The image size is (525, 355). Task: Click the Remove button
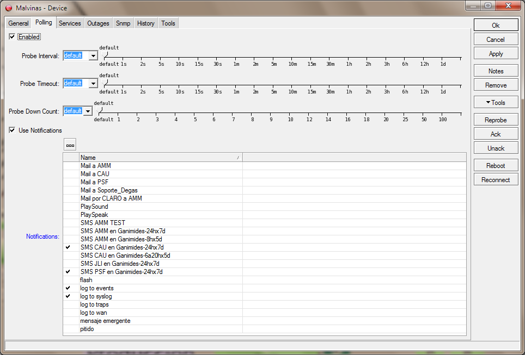496,85
